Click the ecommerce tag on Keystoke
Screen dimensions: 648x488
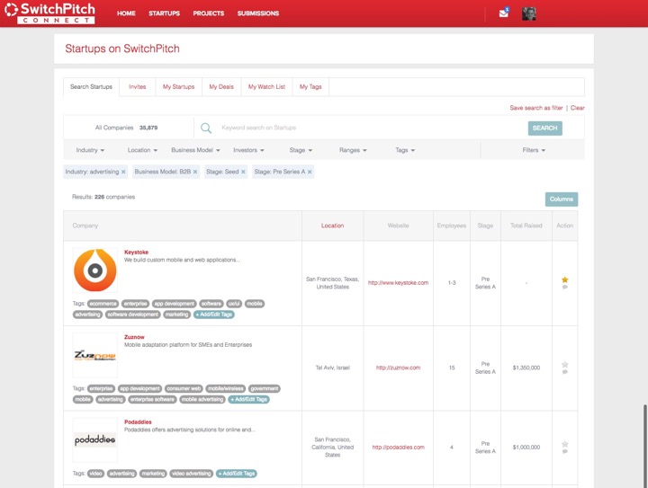(x=103, y=304)
